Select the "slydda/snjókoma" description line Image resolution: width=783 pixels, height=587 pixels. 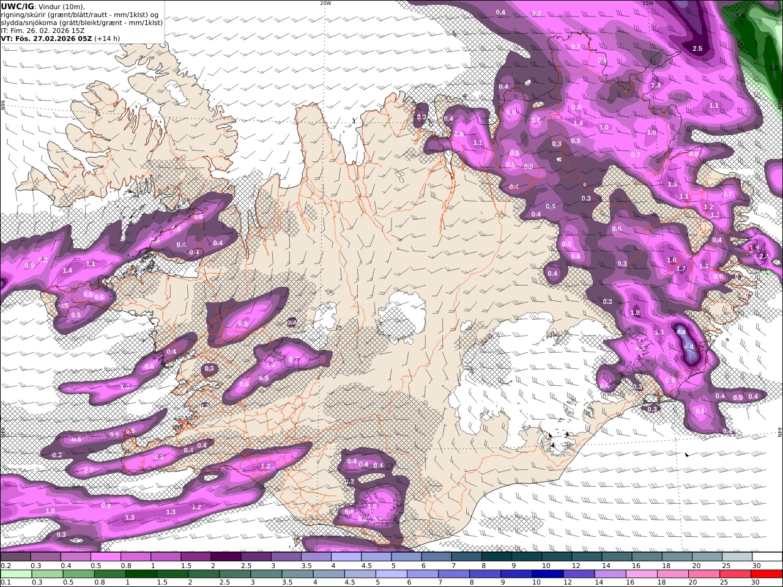pos(82,23)
